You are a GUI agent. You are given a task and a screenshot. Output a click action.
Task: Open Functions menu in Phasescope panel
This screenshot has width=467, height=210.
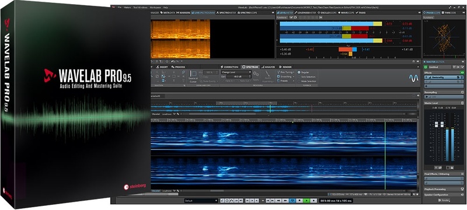click(428, 17)
